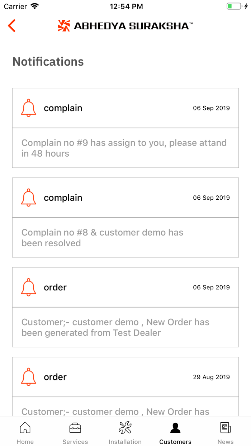Tap the Abhedya Suraksha logo
Image resolution: width=251 pixels, height=446 pixels.
pyautogui.click(x=125, y=26)
